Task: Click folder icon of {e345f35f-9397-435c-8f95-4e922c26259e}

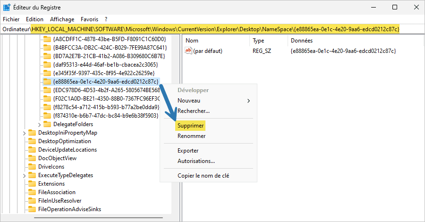Action: coord(47,73)
